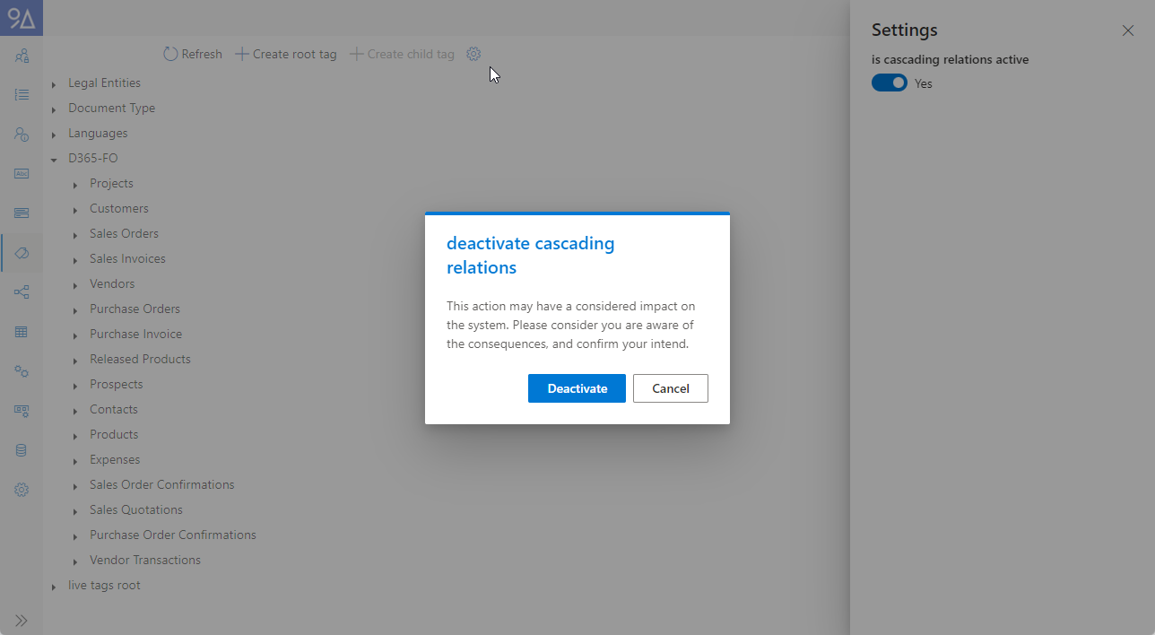
Task: Expand the Sales Orders tree node
Action: tap(75, 235)
